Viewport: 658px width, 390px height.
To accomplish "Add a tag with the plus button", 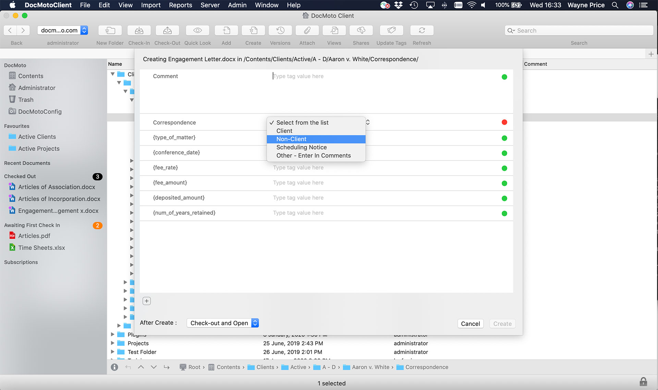I will [147, 301].
